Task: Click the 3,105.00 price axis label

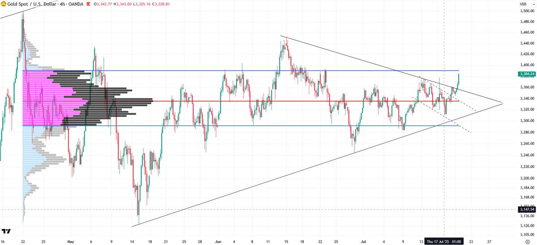Action: tap(526, 235)
